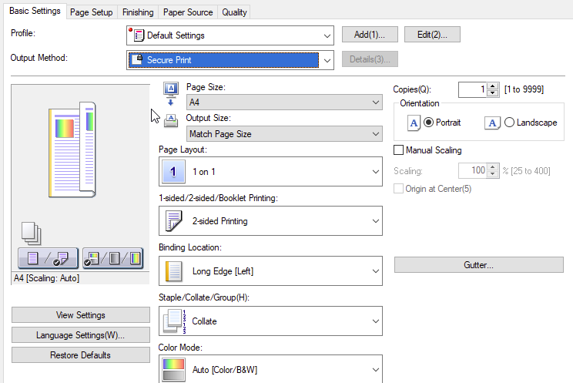Click the Landscape page orientation icon
Screen dimensions: 573x383
492,123
